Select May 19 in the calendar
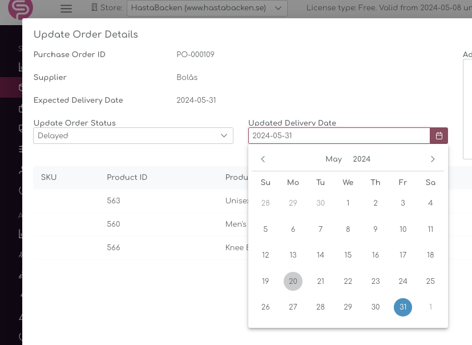Screen dimensions: 472x345 pyautogui.click(x=265, y=281)
